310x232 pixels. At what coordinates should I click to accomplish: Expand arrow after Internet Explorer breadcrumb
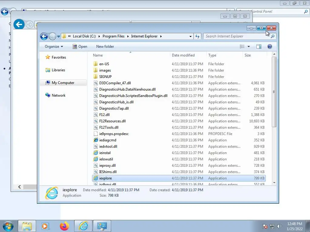tap(161, 36)
